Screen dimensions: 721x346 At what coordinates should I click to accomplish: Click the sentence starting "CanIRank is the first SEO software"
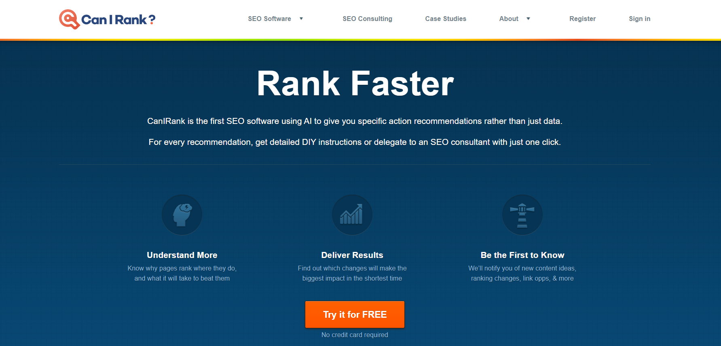click(x=355, y=121)
